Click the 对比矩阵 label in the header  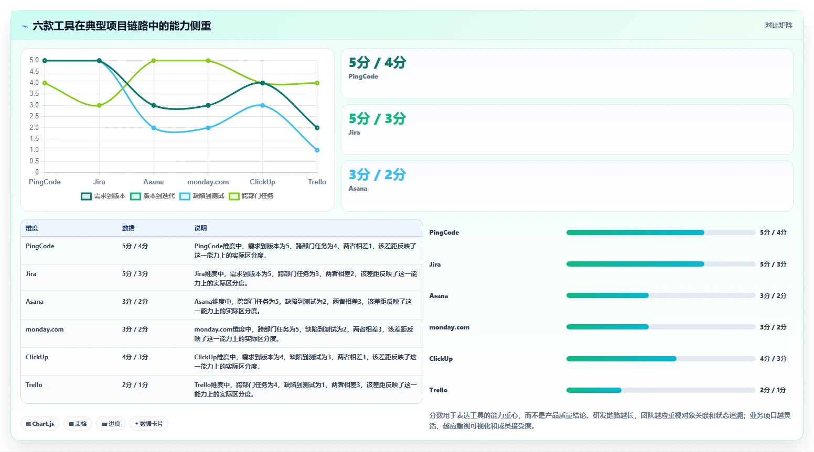(x=778, y=25)
